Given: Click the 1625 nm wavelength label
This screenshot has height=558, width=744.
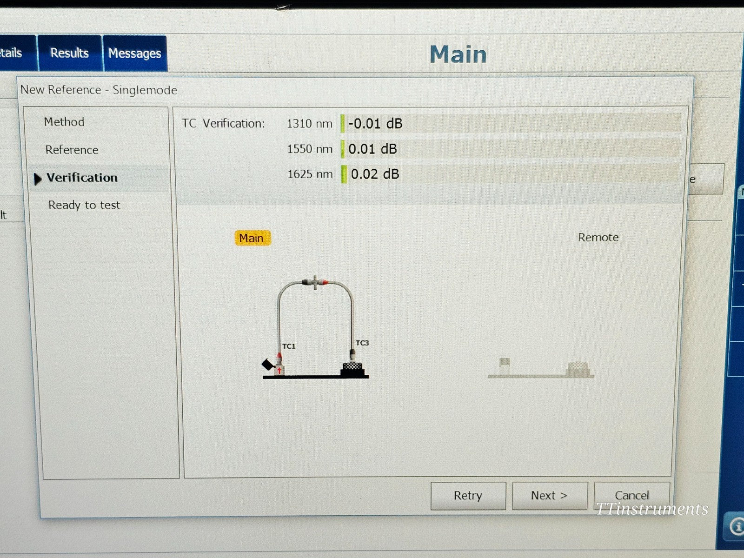Looking at the screenshot, I should 310,174.
